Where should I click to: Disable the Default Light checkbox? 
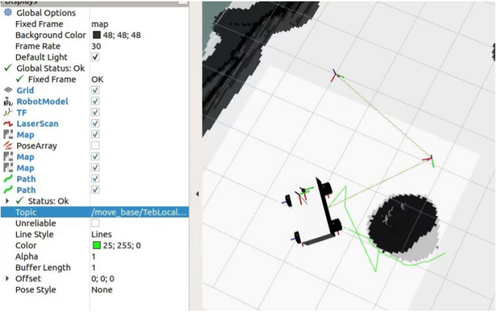[x=96, y=57]
